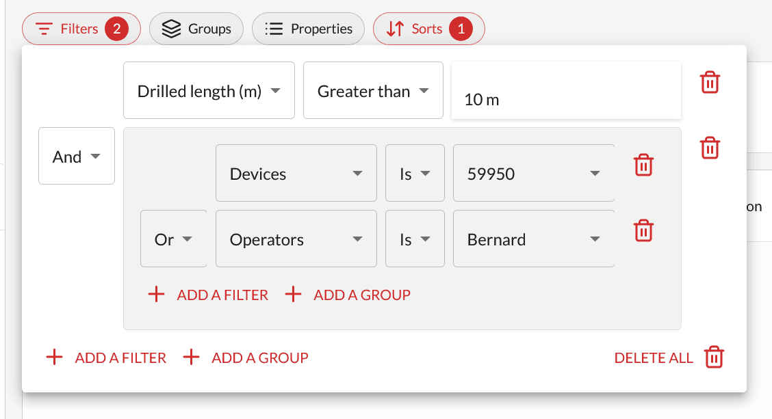Open the Properties list
The image size is (772, 419).
[x=308, y=29]
